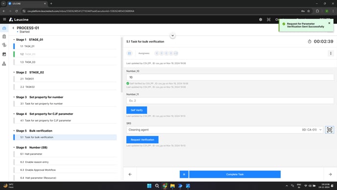337x190 pixels.
Task: Open task 6.1 Halt parameter
Action: (65, 154)
